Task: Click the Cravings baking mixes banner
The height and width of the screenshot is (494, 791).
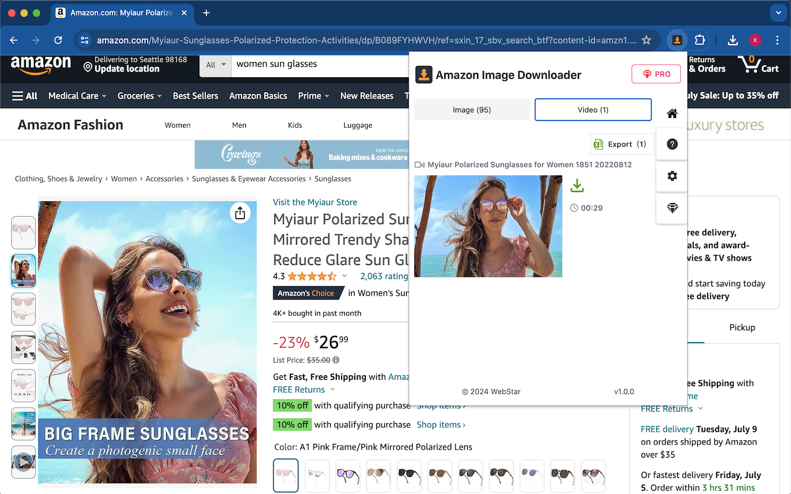Action: (x=302, y=154)
